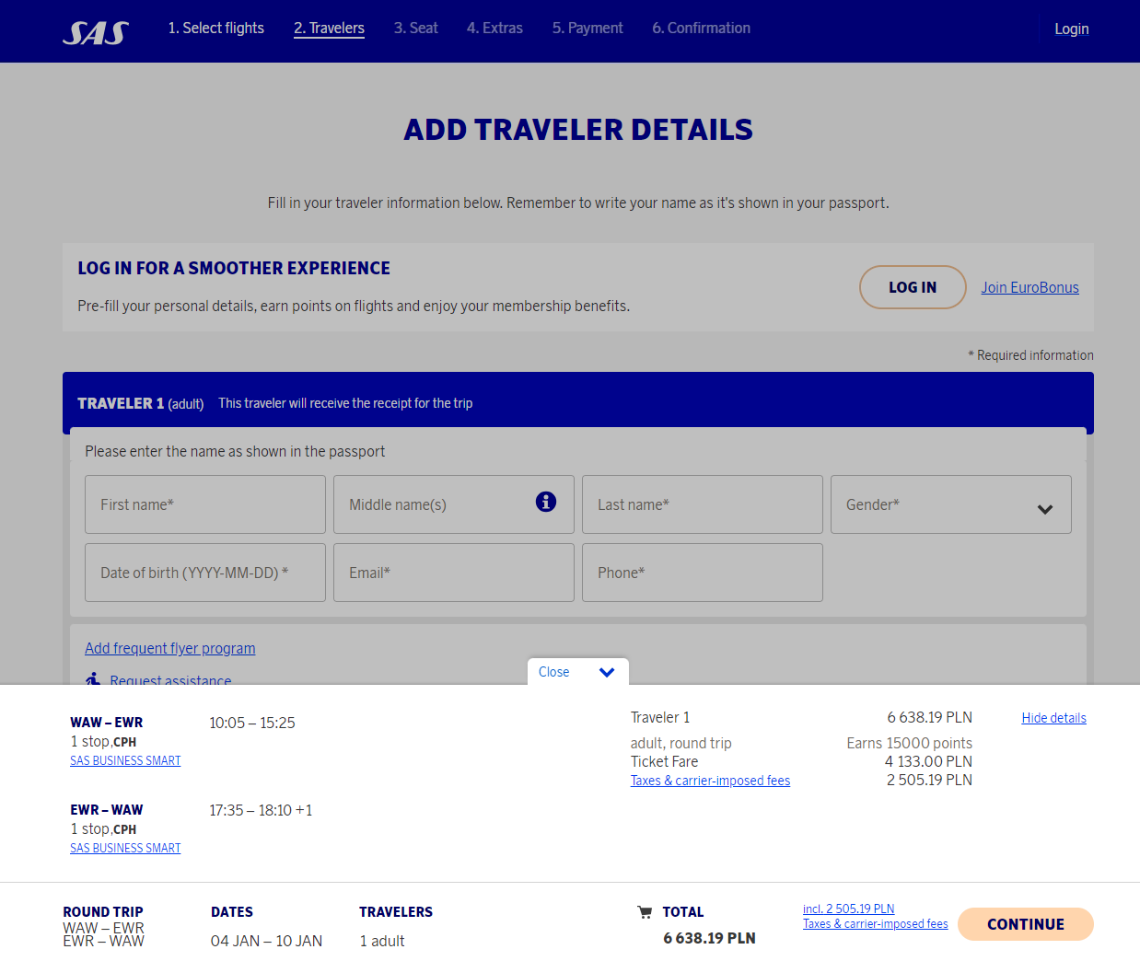Click the wheelchair assistance icon
Viewport: 1140px width, 961px height.
pyautogui.click(x=93, y=679)
